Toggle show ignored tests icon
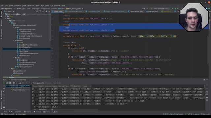This screenshot has height=118, width=211. point(10,83)
